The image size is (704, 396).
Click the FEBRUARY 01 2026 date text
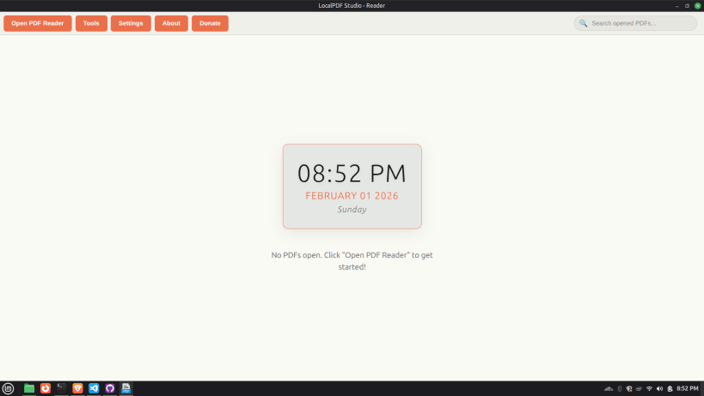coord(352,196)
